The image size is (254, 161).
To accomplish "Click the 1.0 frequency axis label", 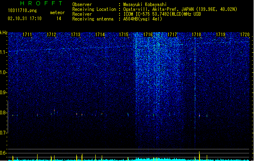I will click(x=4, y=72).
